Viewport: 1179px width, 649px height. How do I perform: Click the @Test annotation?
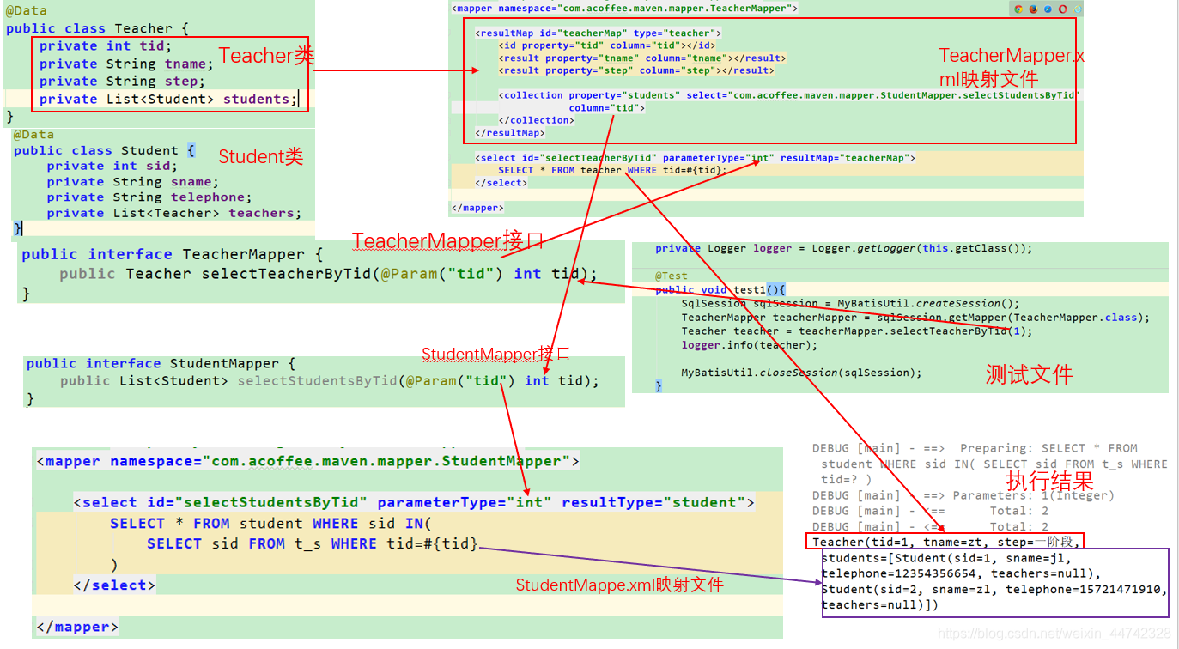[x=672, y=276]
